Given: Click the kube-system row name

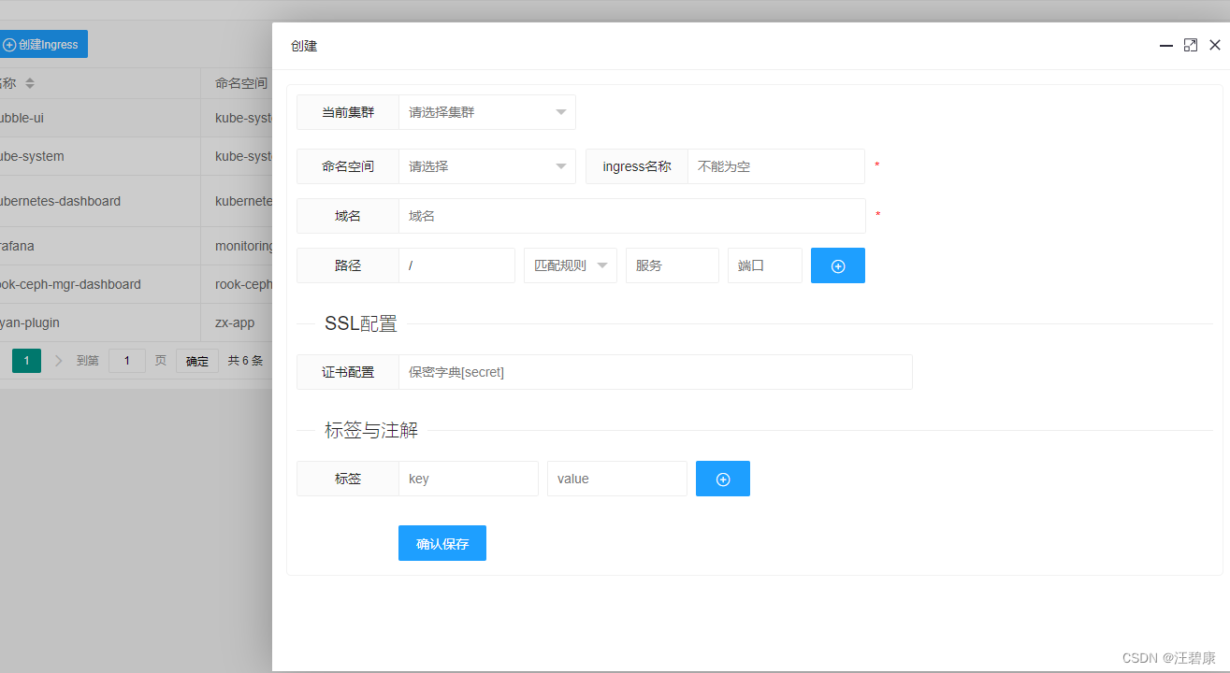Looking at the screenshot, I should click(31, 156).
